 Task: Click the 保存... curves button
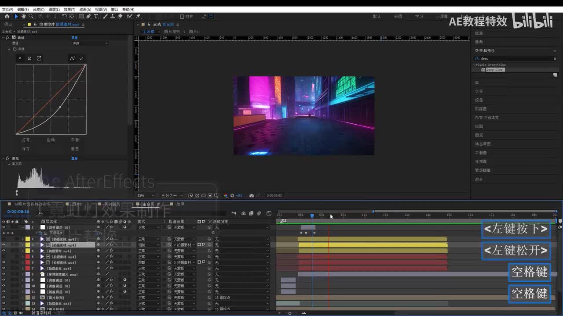(x=26, y=149)
